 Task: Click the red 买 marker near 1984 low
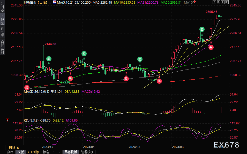coord(159,81)
